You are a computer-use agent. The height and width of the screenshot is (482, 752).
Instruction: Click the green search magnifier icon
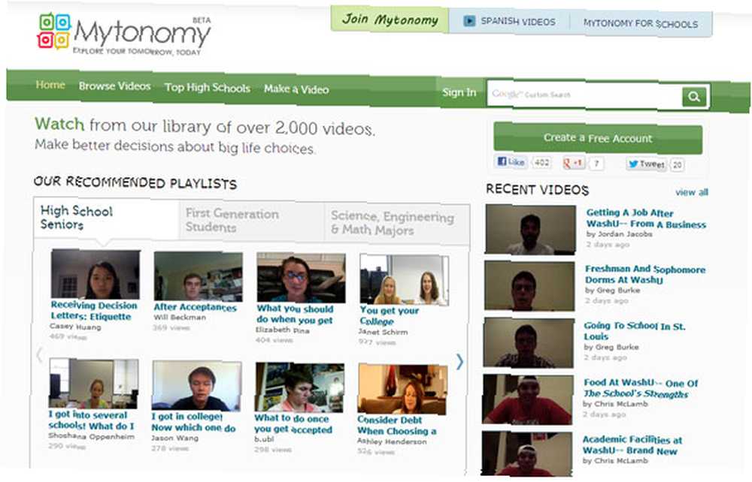693,97
